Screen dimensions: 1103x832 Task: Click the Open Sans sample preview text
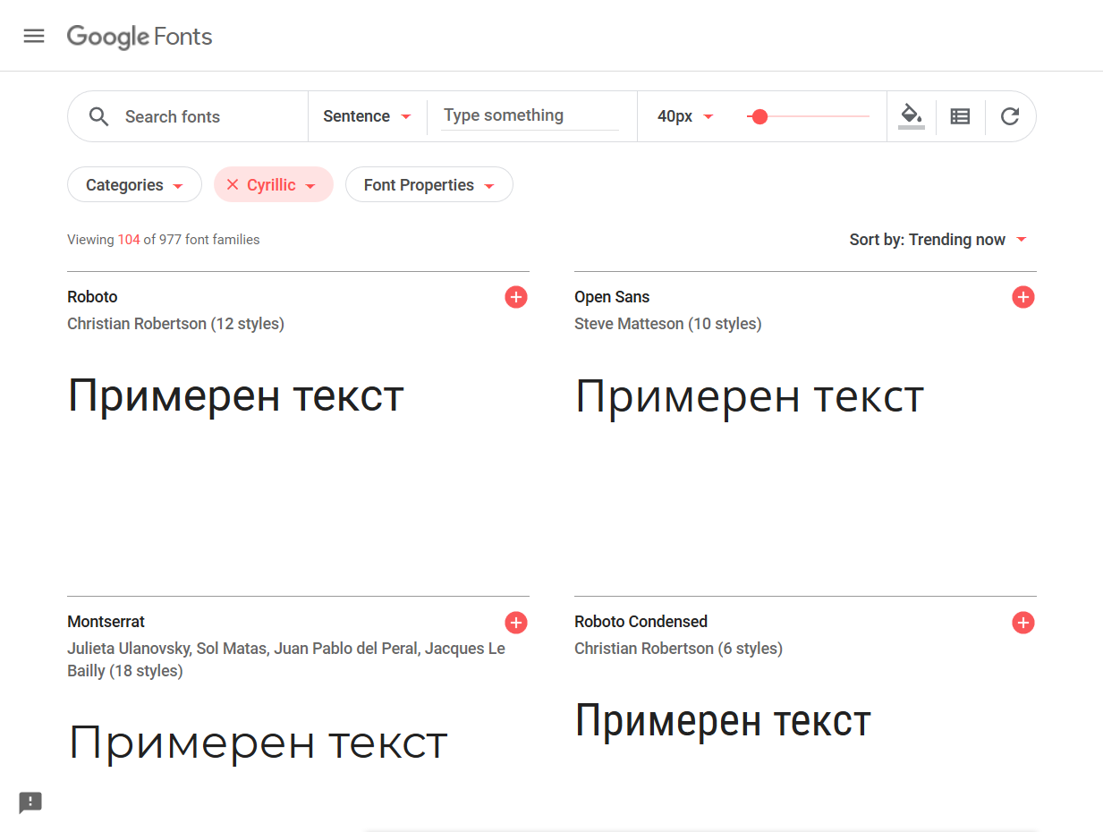[749, 395]
